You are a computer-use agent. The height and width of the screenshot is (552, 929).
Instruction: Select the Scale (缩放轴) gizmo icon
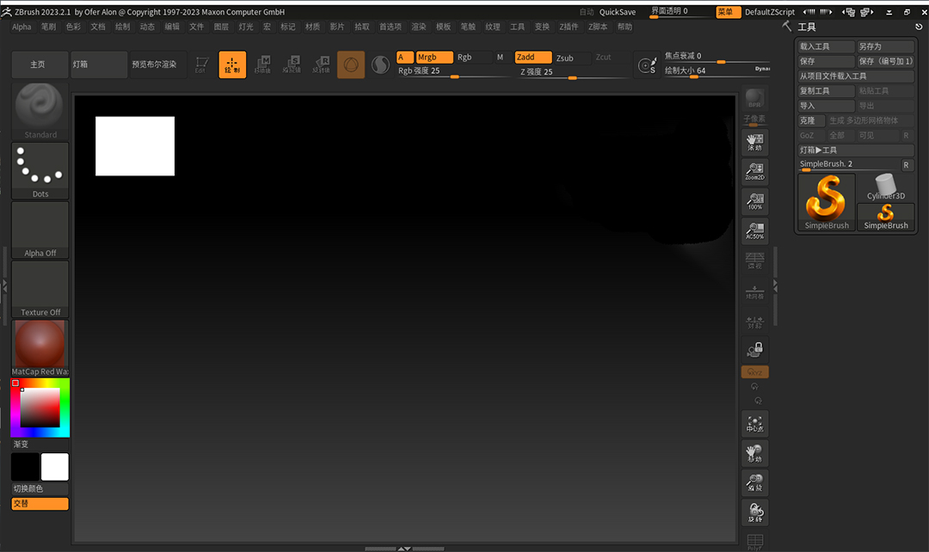click(292, 64)
